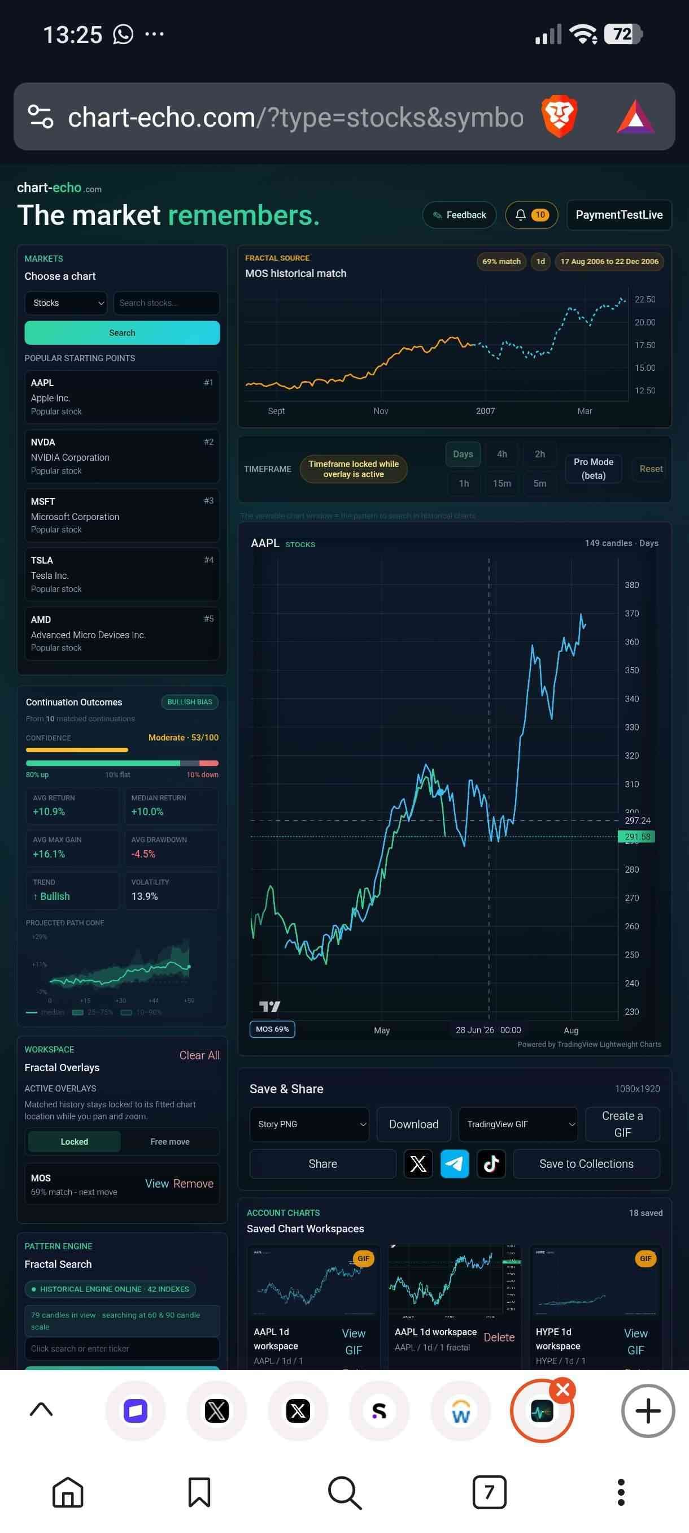Select the active chart-echo tab icon
Viewport: 689px width, 1533px height.
(x=542, y=1411)
